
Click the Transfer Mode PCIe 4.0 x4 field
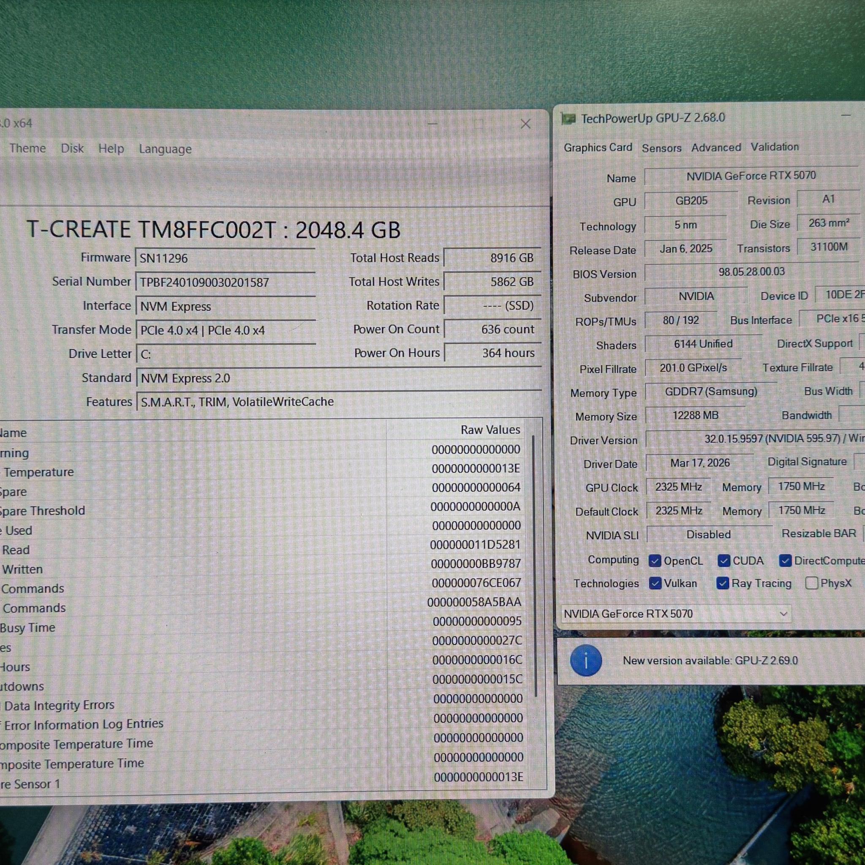(x=226, y=330)
